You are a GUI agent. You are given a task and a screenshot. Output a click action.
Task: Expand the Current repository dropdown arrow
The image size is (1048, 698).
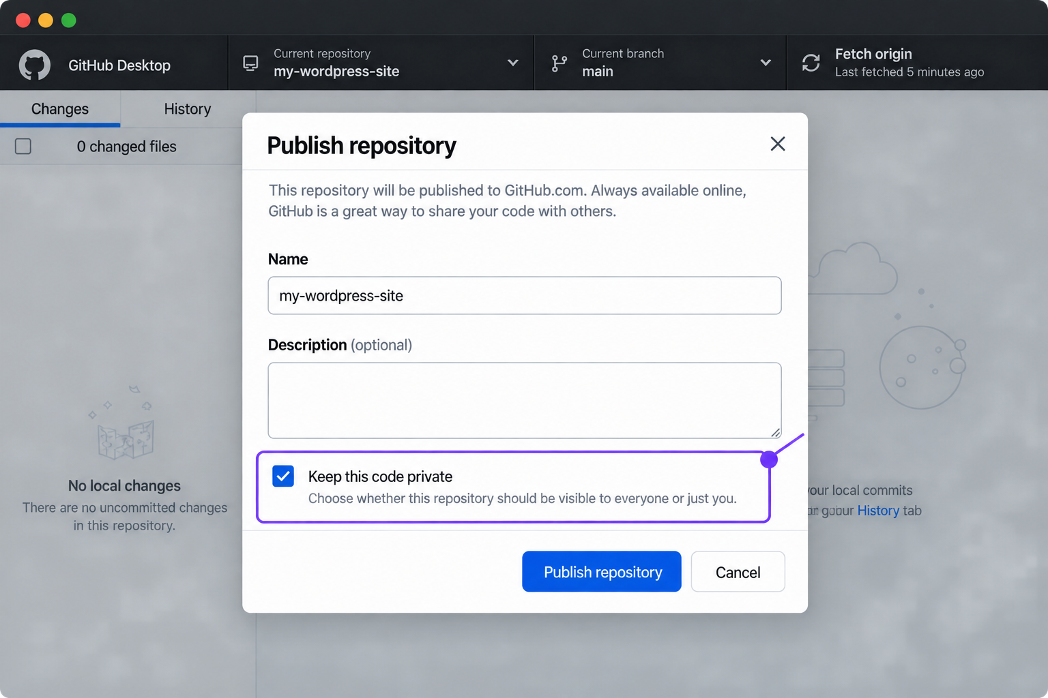(x=513, y=63)
